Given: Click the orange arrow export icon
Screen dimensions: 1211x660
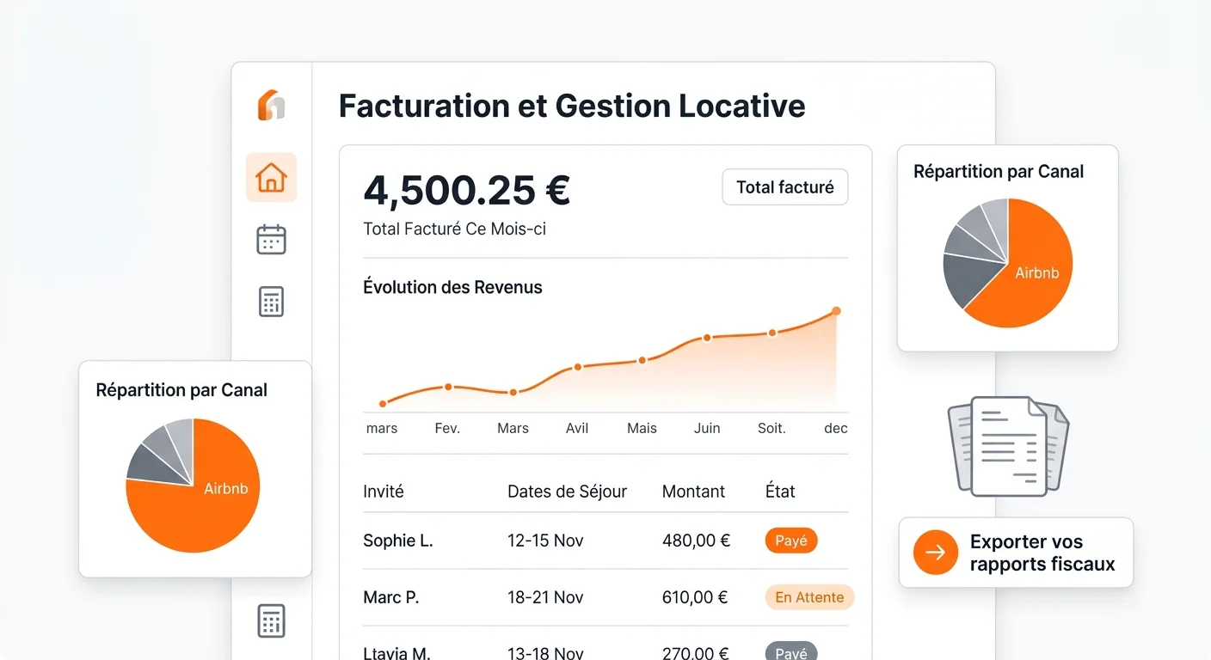Looking at the screenshot, I should point(935,553).
